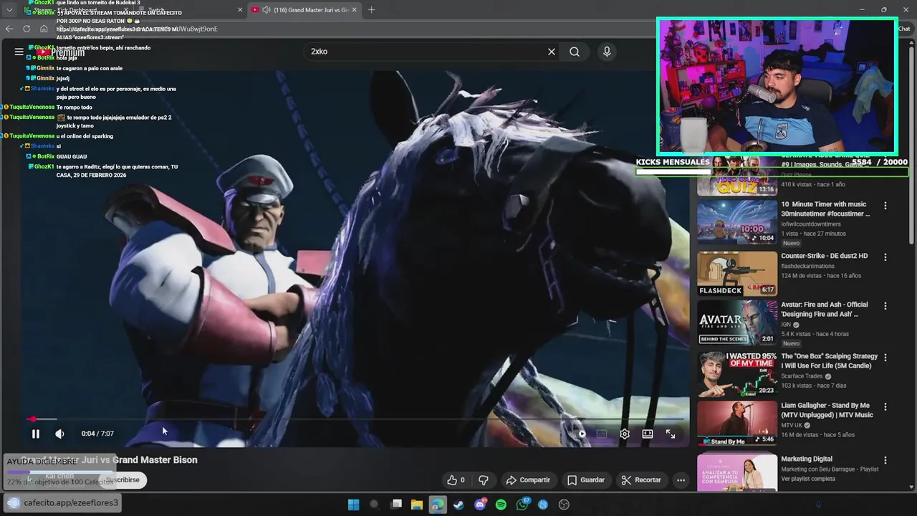The height and width of the screenshot is (516, 917).
Task: Click the Windows Start button
Action: pyautogui.click(x=353, y=505)
